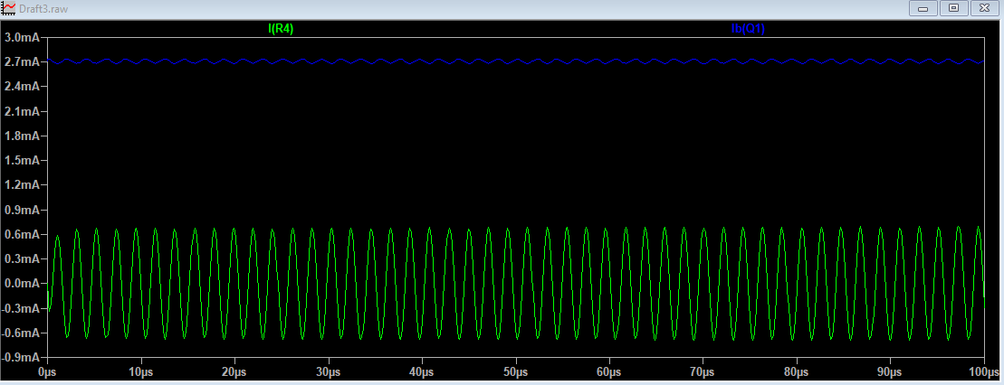Click the 2.7mA vertical axis label
Image resolution: width=1004 pixels, height=385 pixels.
[21, 62]
